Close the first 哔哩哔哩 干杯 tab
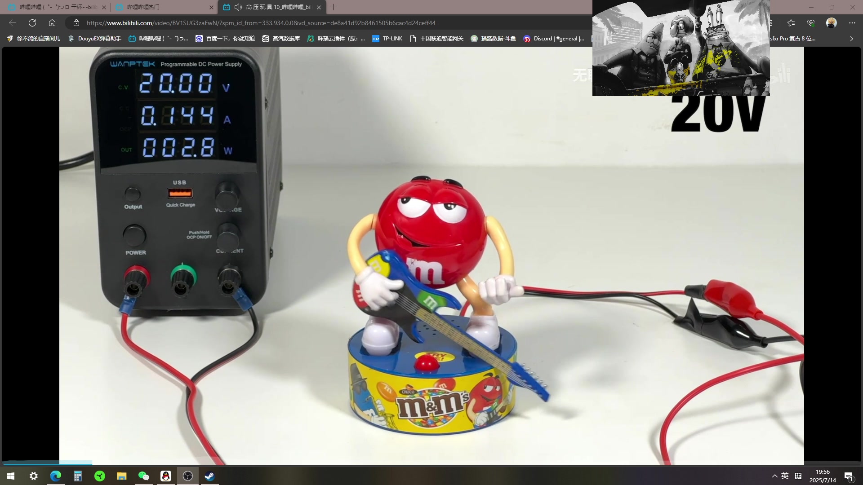The height and width of the screenshot is (485, 863). click(x=104, y=7)
